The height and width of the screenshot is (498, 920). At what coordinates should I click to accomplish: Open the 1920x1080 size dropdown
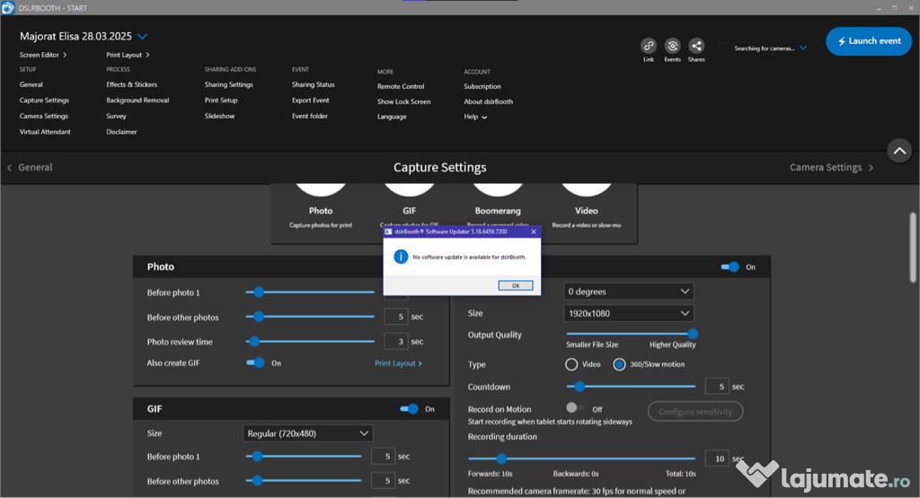tap(628, 313)
